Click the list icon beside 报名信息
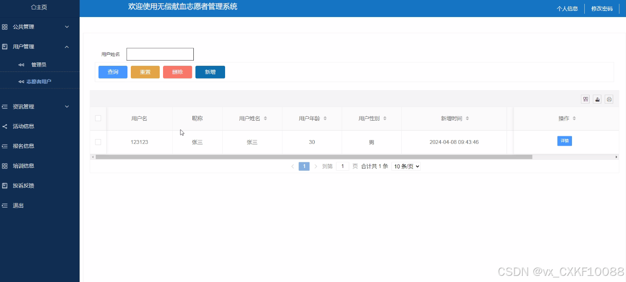The image size is (626, 282). coord(5,146)
